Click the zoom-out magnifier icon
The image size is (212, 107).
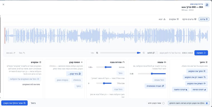click(x=144, y=53)
